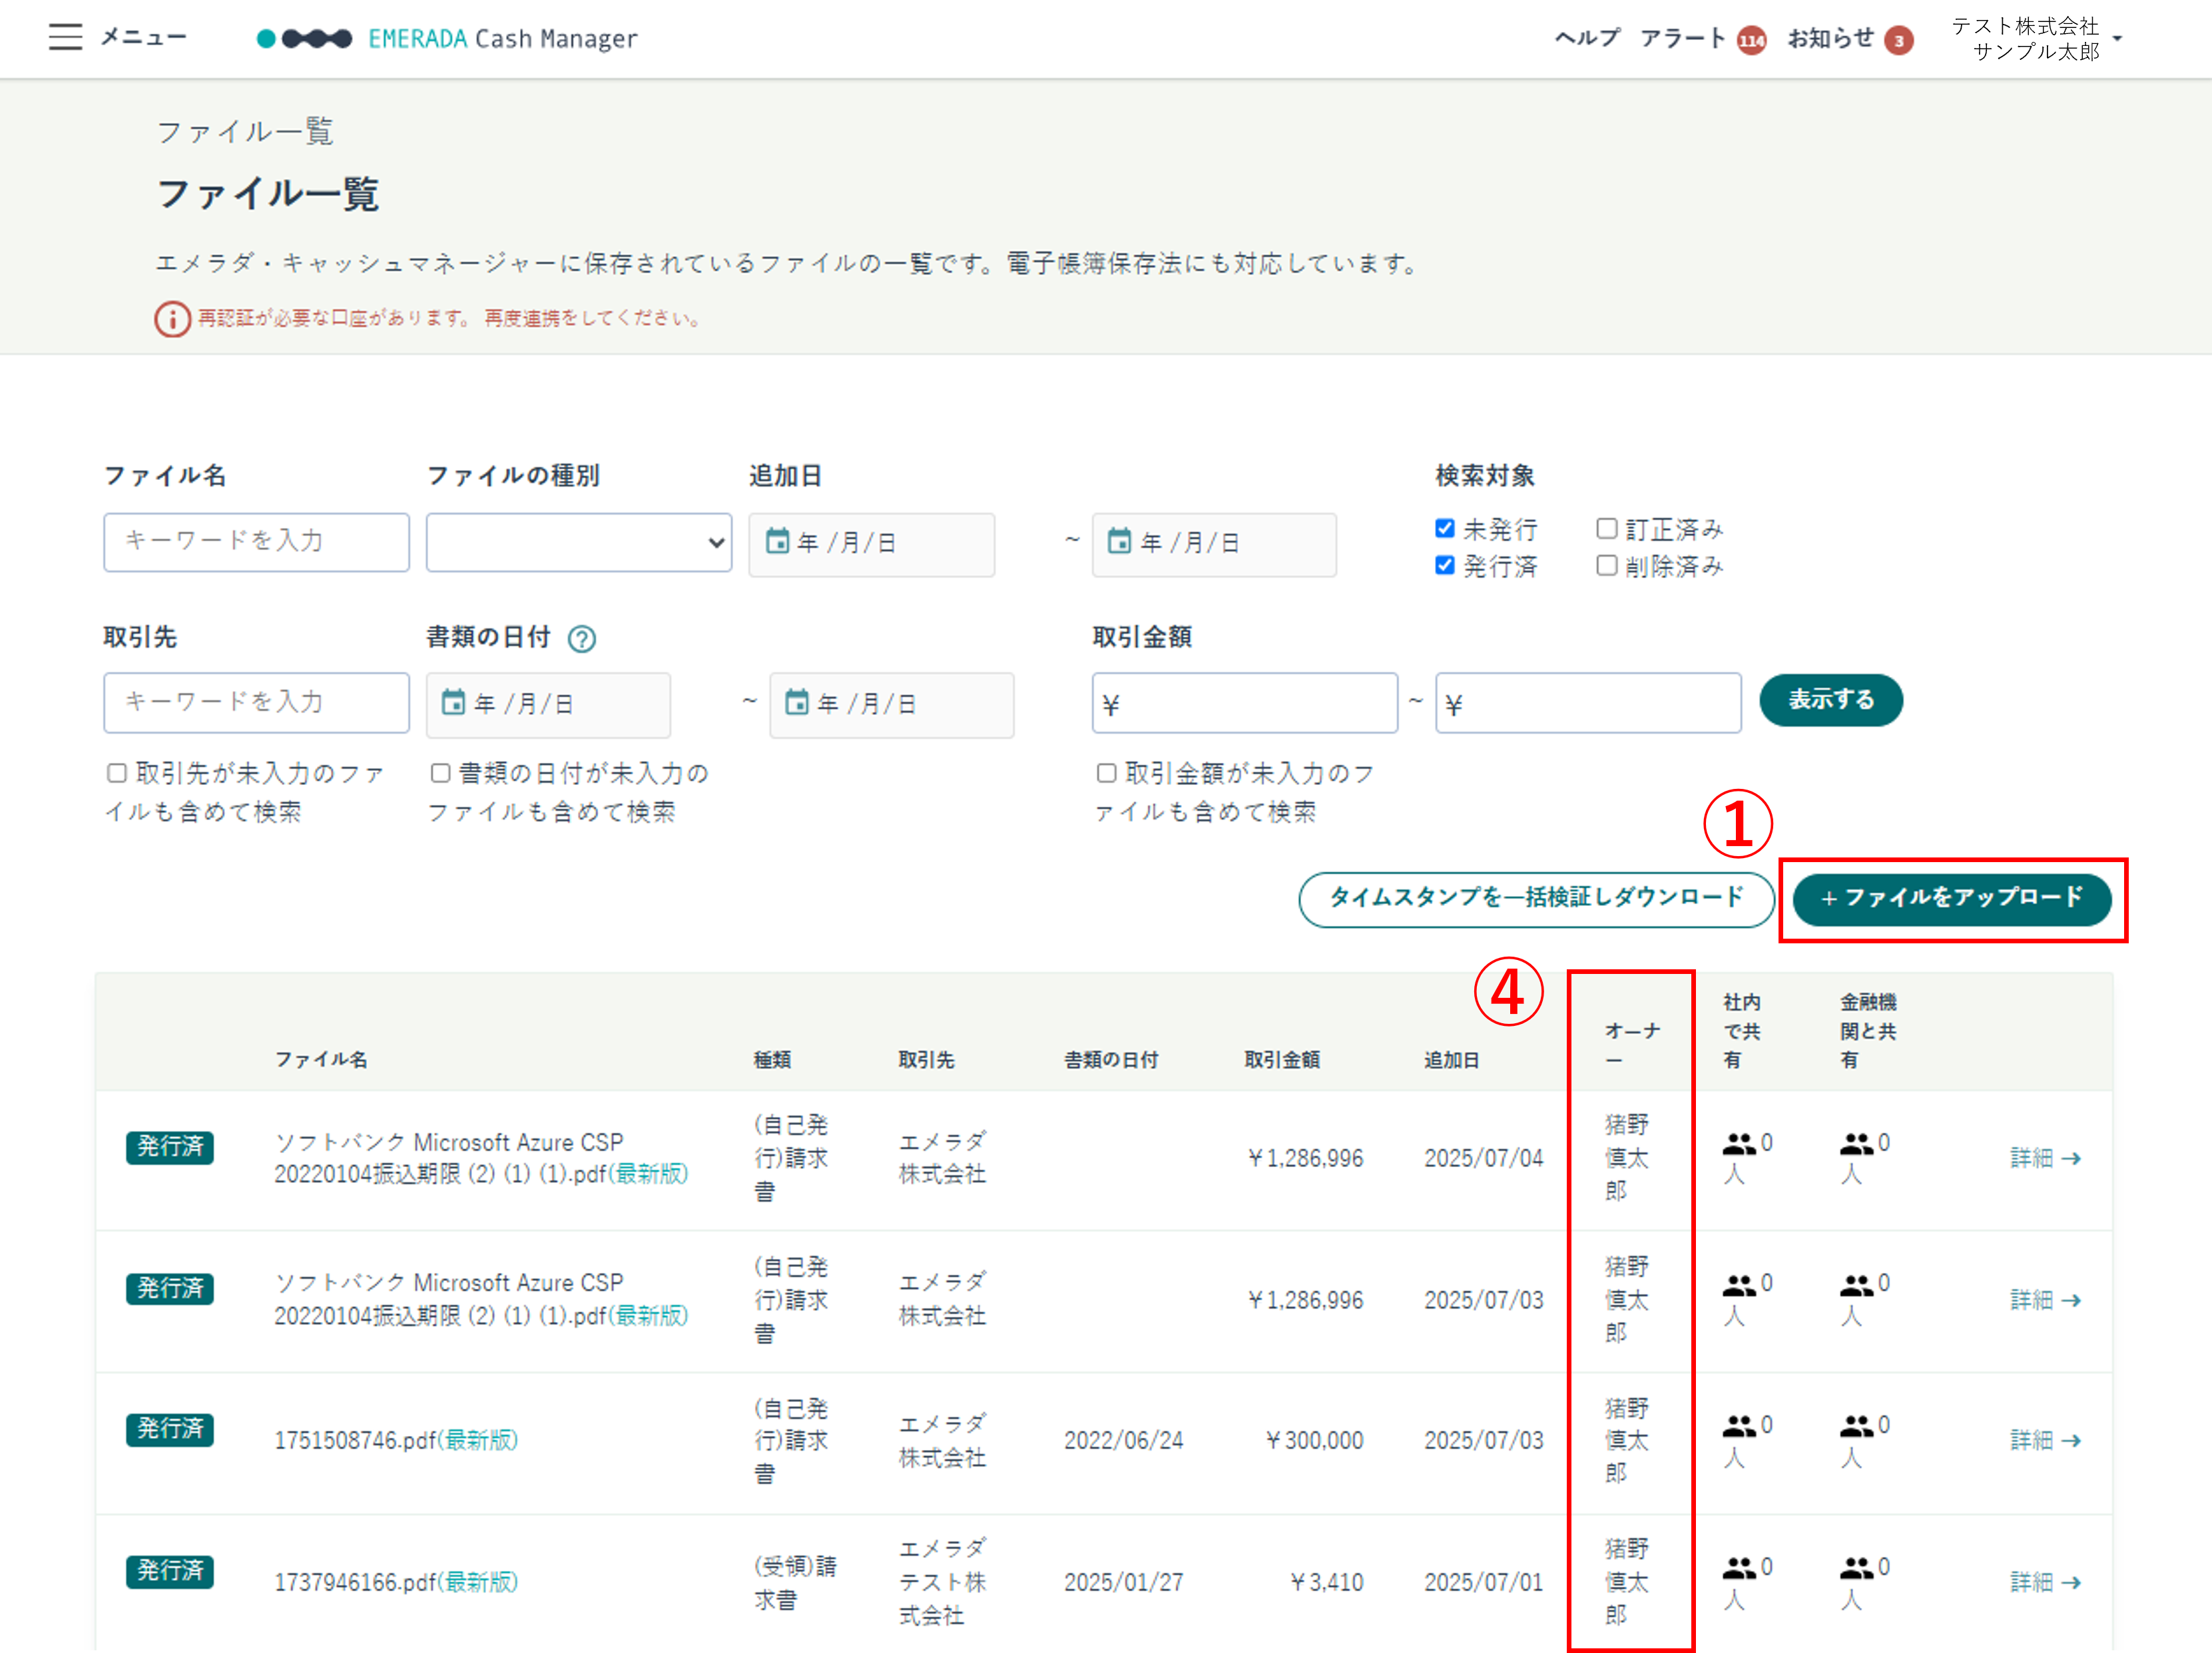Click the 書類の日付 end calendar icon
Viewport: 2212px width, 1653px height.
[x=796, y=702]
